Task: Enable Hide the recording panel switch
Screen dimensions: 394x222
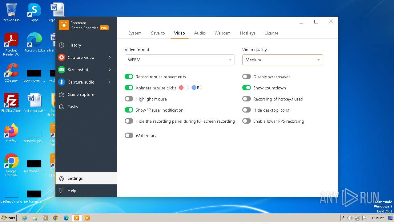Action: 129,121
